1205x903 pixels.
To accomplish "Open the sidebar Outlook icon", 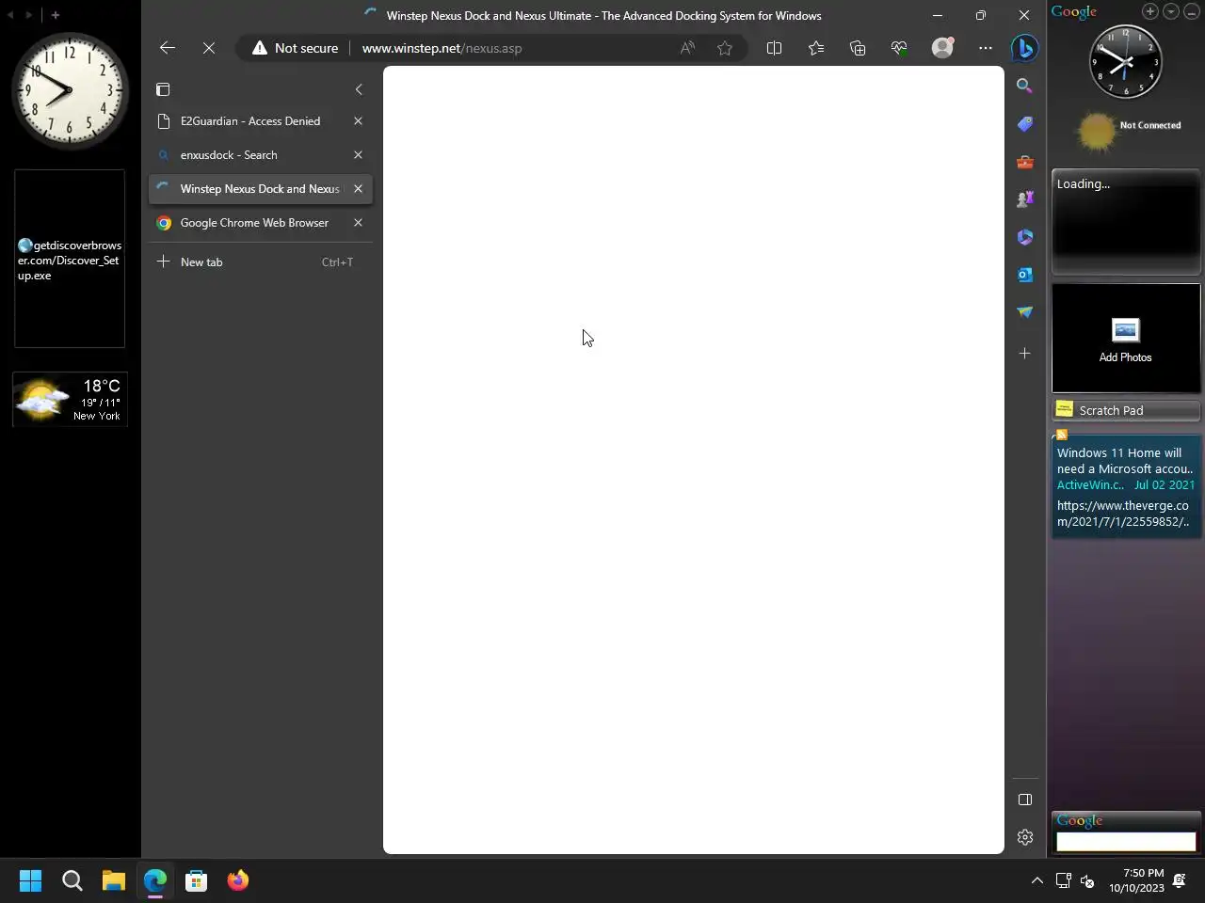I will (1025, 275).
